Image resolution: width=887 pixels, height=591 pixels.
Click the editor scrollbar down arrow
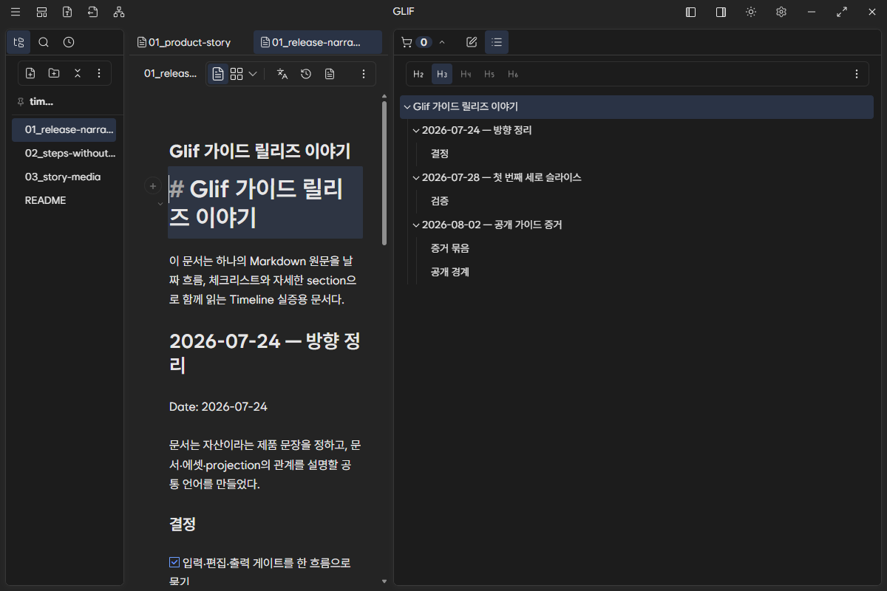[x=384, y=581]
